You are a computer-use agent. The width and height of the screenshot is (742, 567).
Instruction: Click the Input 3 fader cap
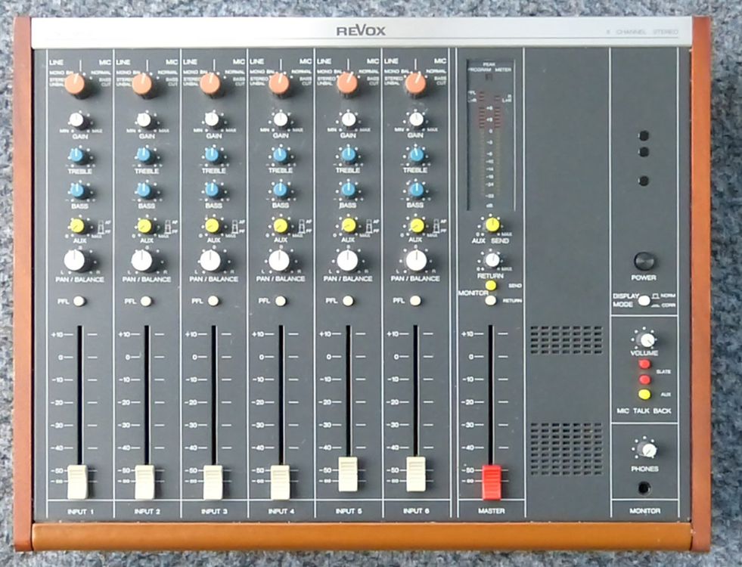pyautogui.click(x=213, y=482)
